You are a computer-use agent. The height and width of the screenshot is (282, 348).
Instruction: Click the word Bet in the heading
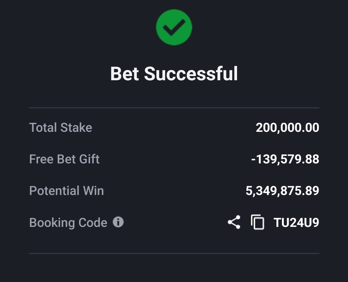[125, 73]
